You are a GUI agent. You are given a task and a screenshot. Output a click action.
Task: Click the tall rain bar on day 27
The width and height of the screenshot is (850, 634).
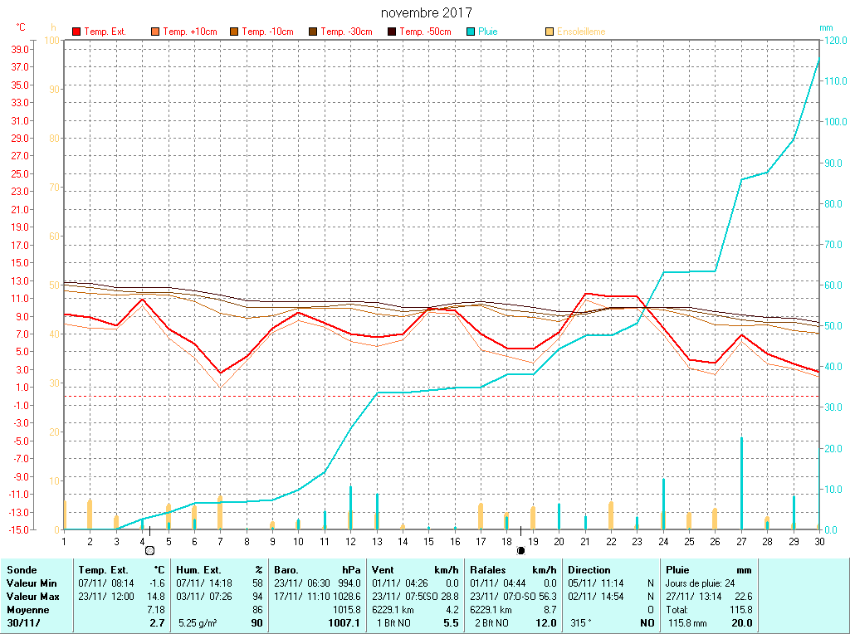pos(741,481)
